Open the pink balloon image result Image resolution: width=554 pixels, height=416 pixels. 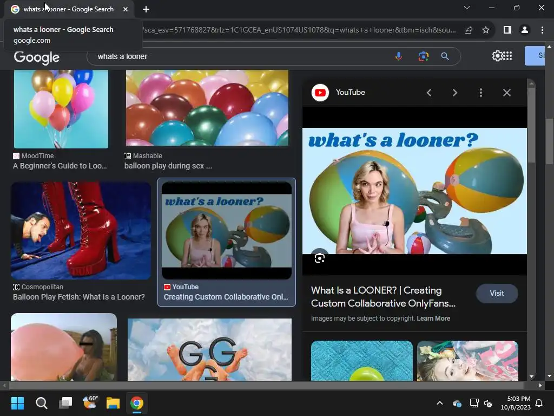64,347
